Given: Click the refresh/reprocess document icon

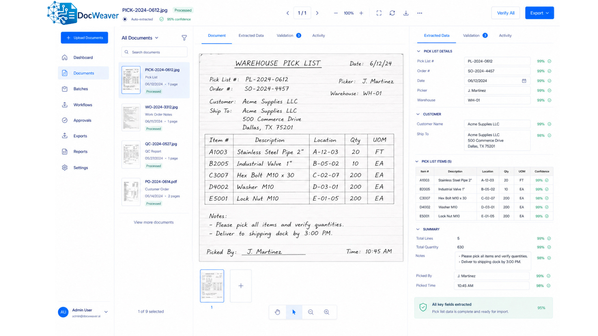Looking at the screenshot, I should click(x=392, y=13).
